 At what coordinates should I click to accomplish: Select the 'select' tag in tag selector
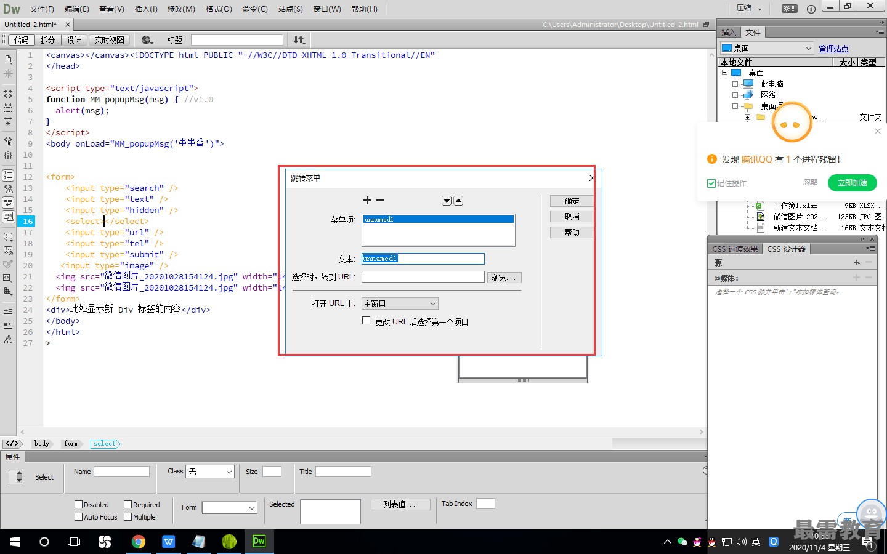pos(105,443)
